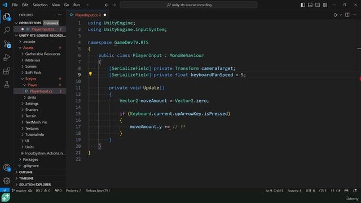Open the Explorer view in activity bar

pos(7,17)
